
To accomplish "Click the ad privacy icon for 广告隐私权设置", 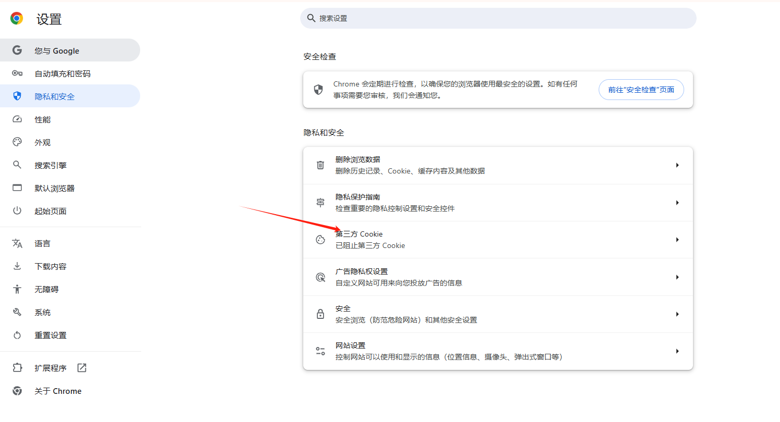I will (320, 277).
